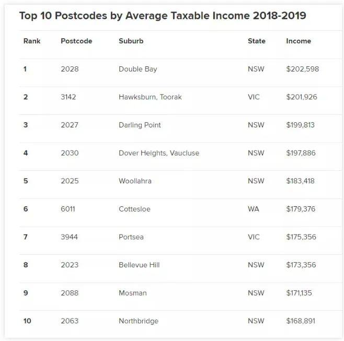344x341 pixels.
Task: Click the Rank column header
Action: click(x=32, y=41)
